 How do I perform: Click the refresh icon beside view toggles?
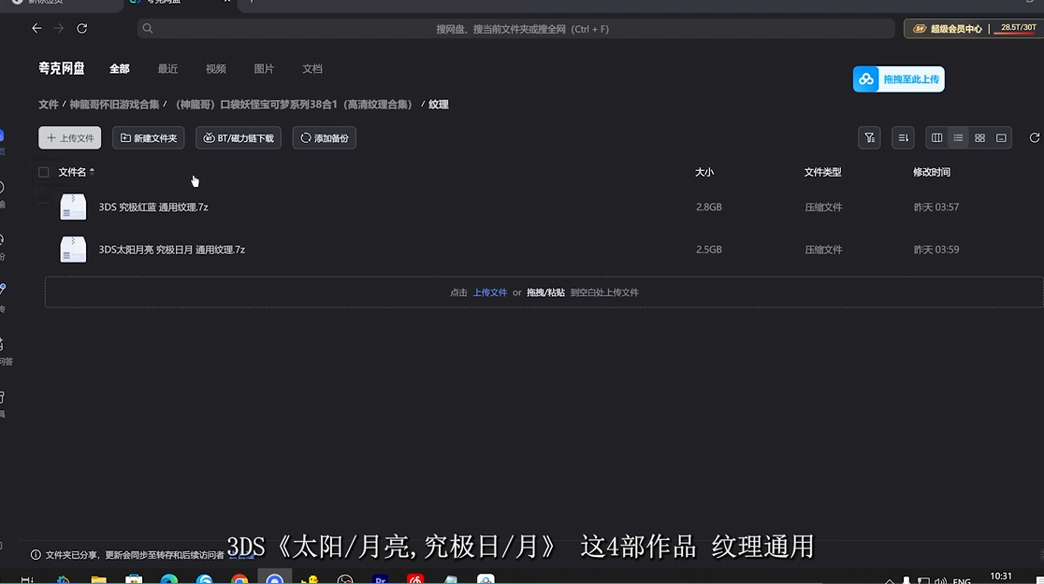coord(1035,137)
